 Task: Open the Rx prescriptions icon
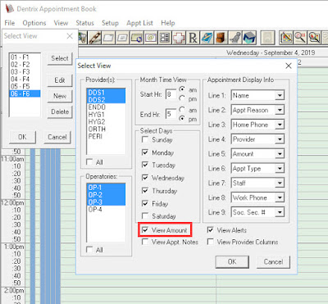tap(193, 38)
